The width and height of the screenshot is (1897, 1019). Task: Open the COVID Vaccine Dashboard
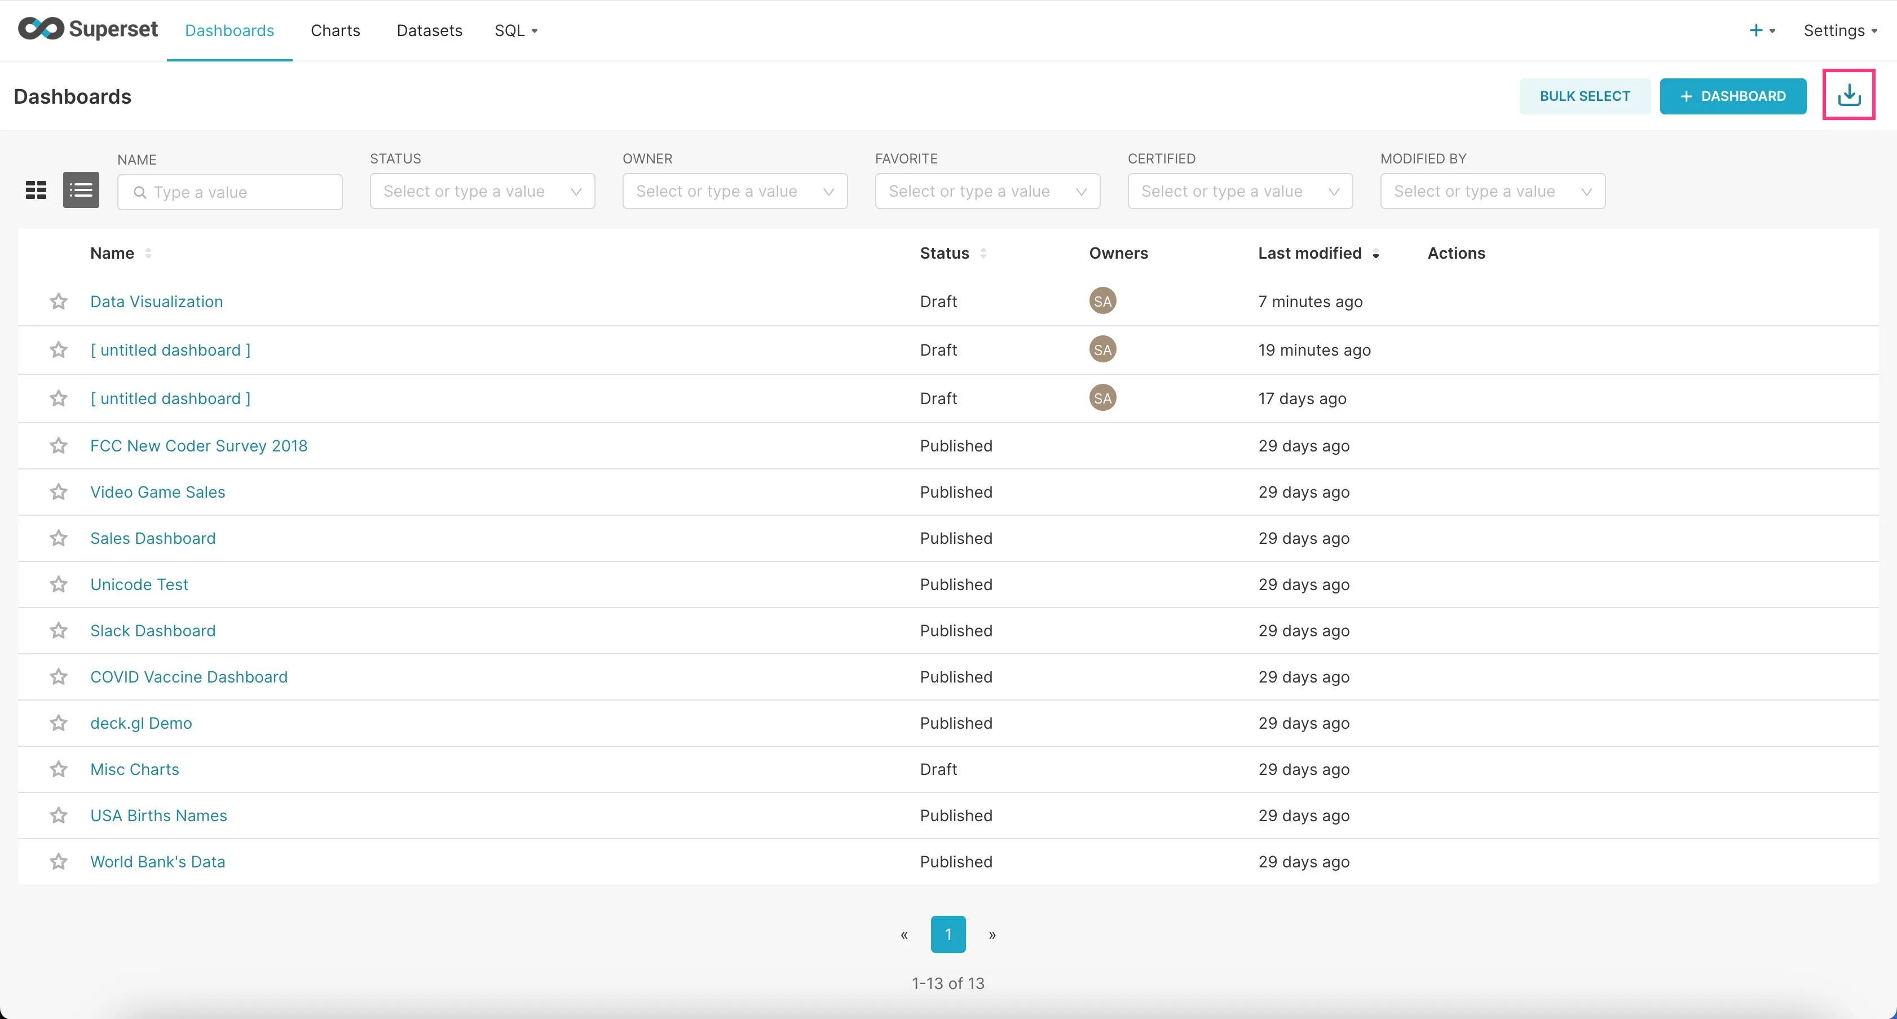[x=188, y=676]
